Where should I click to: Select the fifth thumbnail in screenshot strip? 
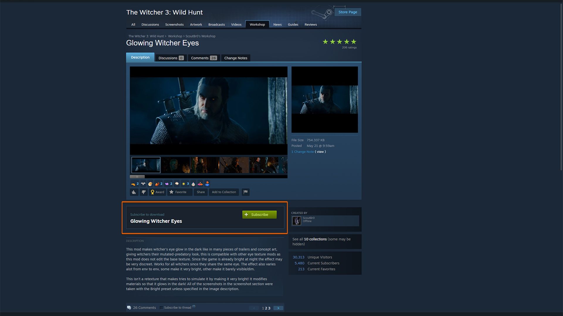point(264,165)
